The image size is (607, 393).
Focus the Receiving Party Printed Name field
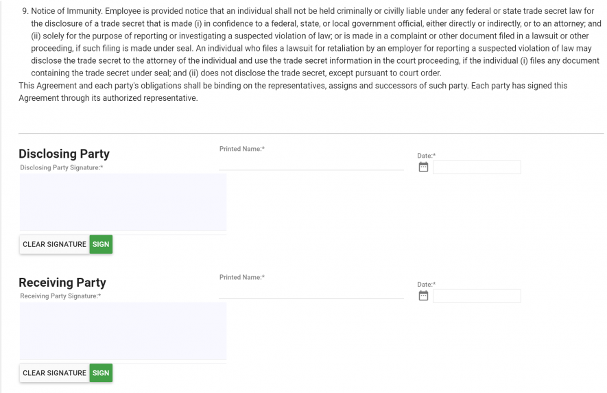point(311,292)
